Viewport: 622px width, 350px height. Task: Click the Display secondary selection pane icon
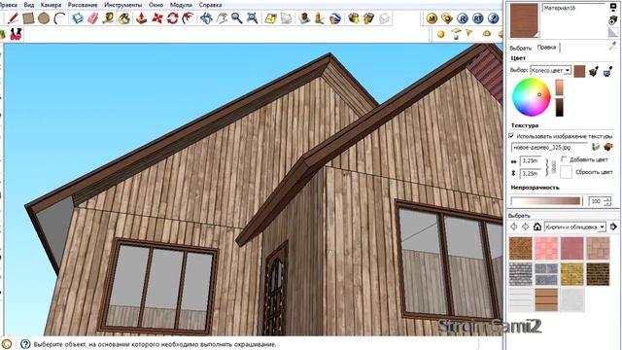(x=613, y=8)
